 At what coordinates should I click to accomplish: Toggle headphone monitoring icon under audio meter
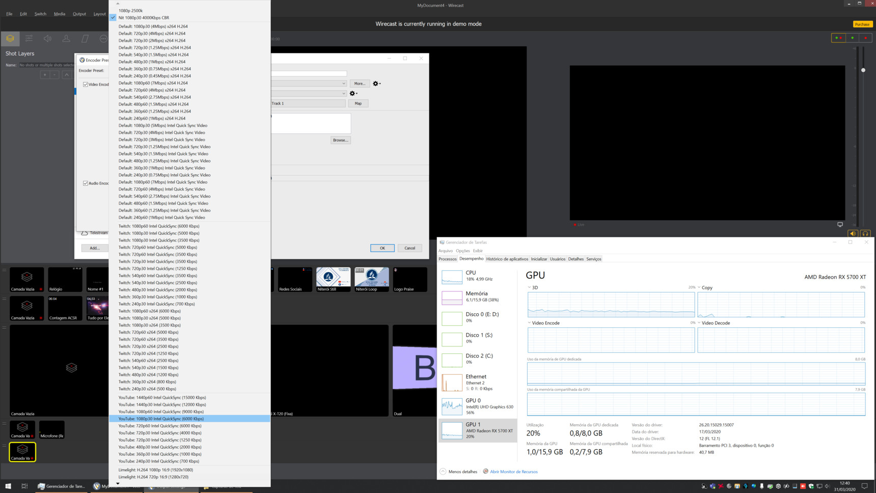865,234
